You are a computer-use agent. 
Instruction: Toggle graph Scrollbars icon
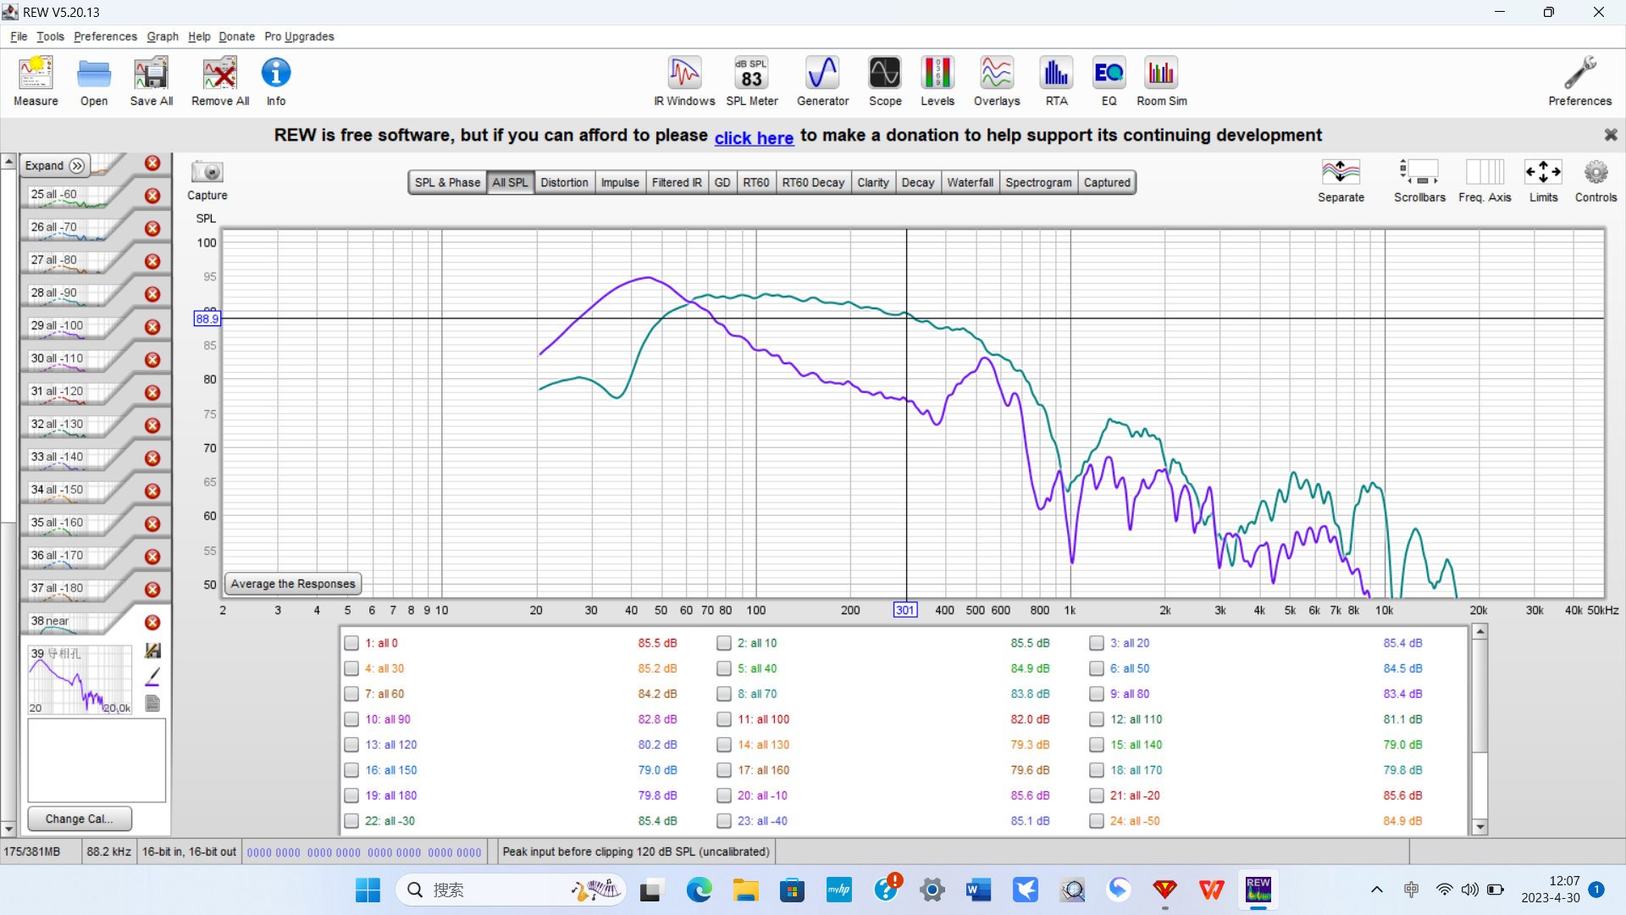pyautogui.click(x=1419, y=180)
